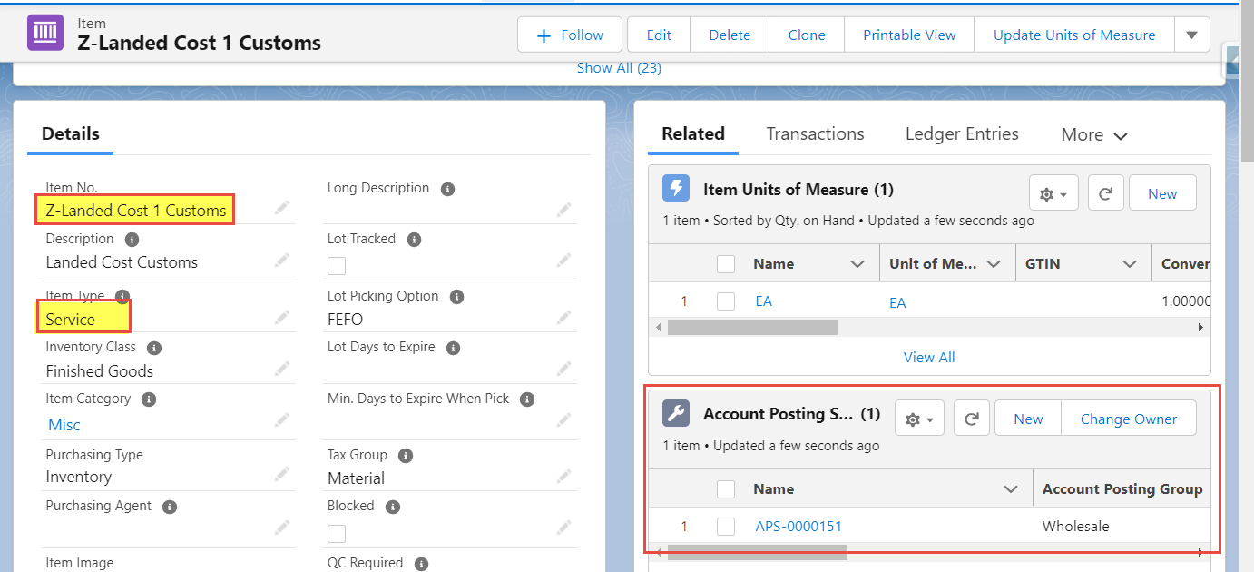The width and height of the screenshot is (1254, 572).
Task: Edit Tax Group pencil icon
Action: pos(564,475)
